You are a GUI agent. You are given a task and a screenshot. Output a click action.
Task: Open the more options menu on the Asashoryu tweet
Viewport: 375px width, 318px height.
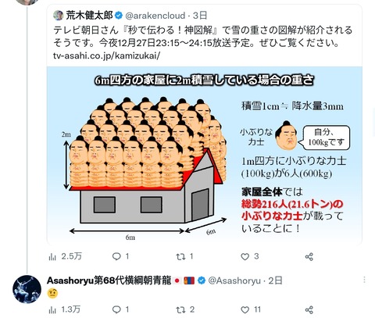click(364, 280)
